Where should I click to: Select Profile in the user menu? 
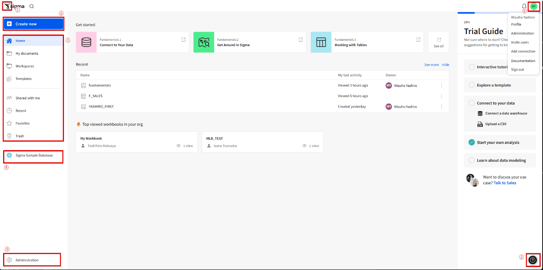[x=516, y=24]
